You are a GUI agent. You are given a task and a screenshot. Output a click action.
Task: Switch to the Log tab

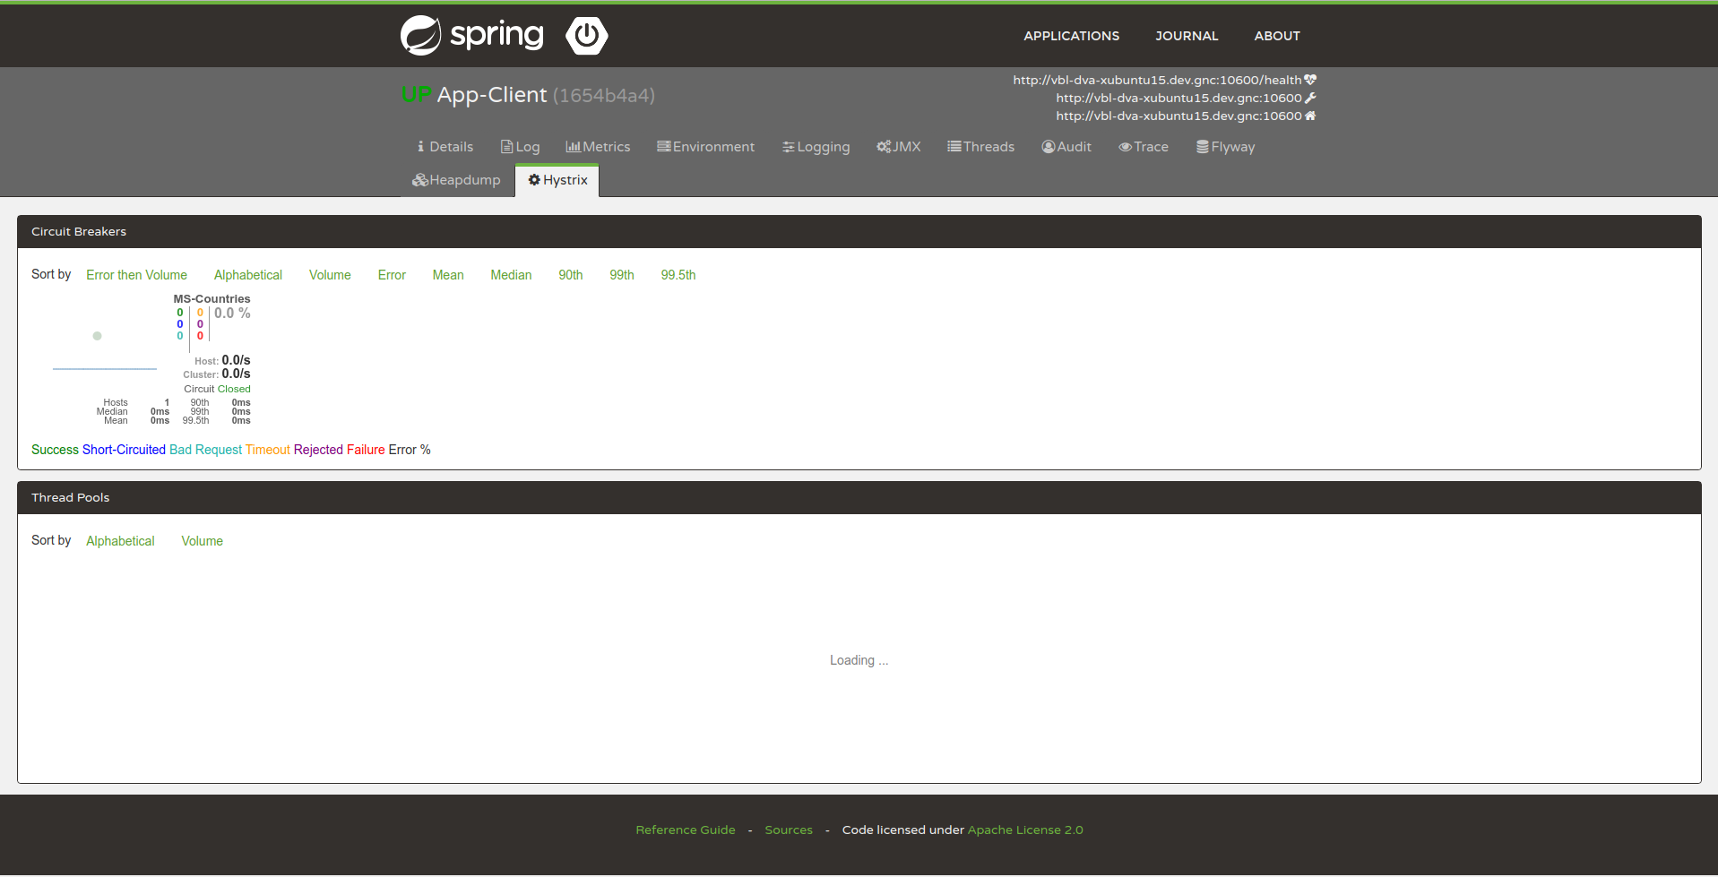(x=520, y=147)
